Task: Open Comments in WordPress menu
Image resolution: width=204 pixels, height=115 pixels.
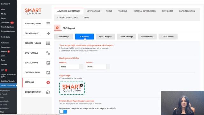Action: (x=5, y=23)
